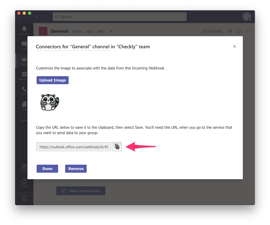This screenshot has height=225, width=270.
Task: Click the mobile app download icon
Action: (x=24, y=198)
